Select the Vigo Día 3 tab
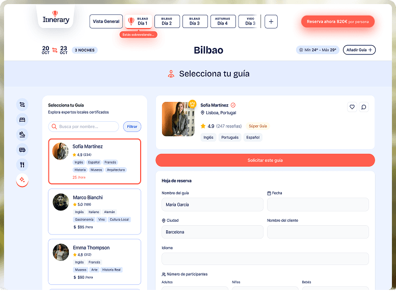 tap(249, 21)
